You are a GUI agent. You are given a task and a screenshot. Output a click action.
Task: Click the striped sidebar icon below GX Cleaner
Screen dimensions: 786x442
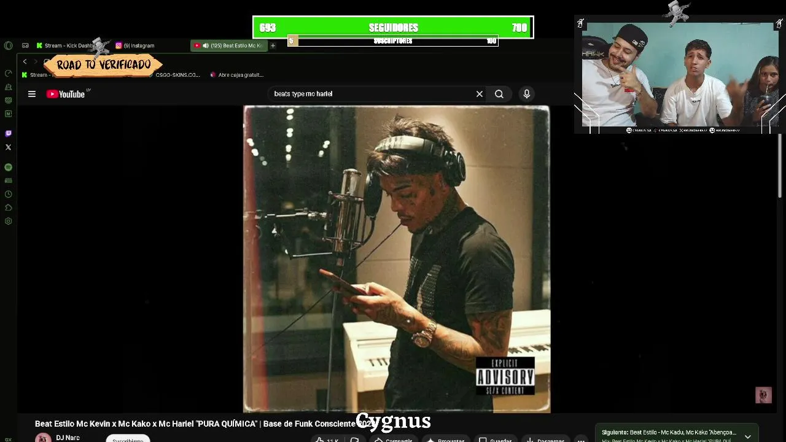[x=8, y=100]
